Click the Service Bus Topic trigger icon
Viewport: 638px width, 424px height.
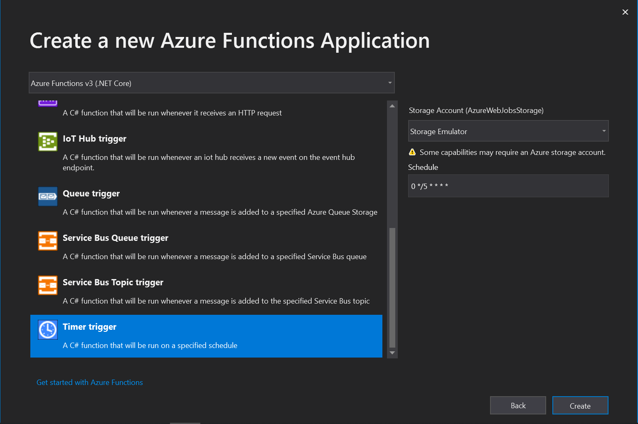[x=48, y=285]
